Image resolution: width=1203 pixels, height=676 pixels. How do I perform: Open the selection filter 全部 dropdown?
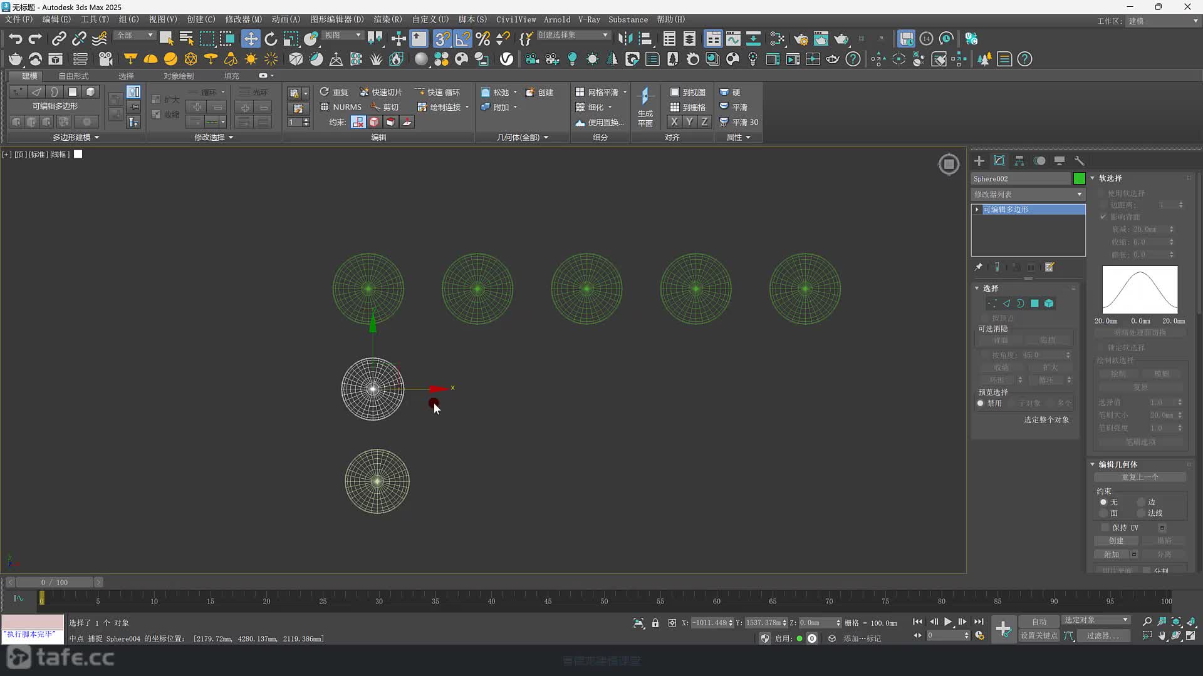[x=135, y=35]
